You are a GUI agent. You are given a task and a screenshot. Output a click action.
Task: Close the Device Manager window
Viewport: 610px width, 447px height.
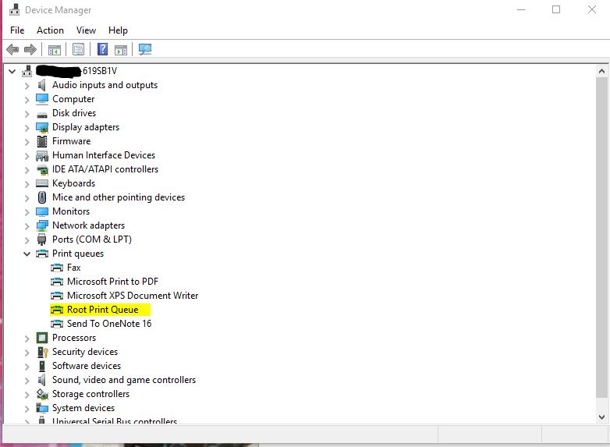coord(592,9)
